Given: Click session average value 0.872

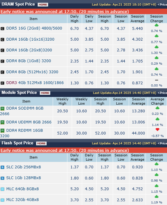Looking at the screenshot, I should click(x=138, y=83).
